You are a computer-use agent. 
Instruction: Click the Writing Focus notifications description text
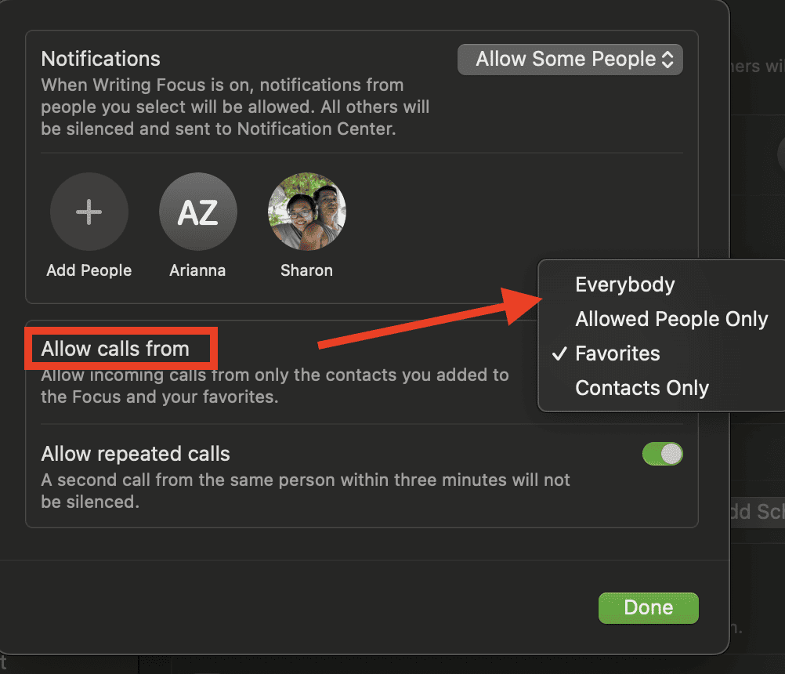pyautogui.click(x=235, y=107)
